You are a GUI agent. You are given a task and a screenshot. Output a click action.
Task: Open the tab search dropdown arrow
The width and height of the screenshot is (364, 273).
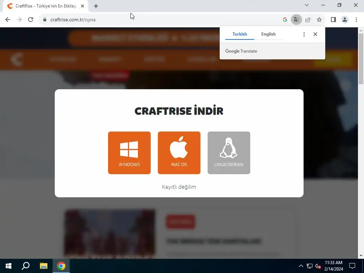pos(307,5)
